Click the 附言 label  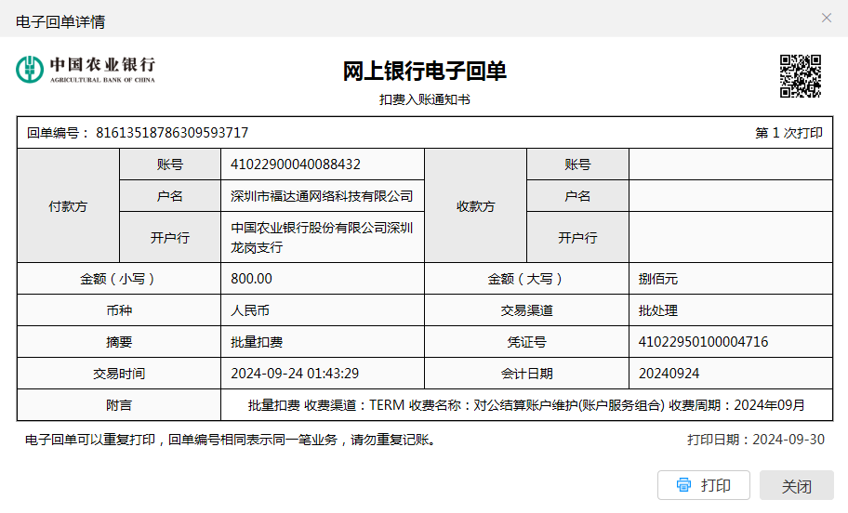(x=119, y=405)
